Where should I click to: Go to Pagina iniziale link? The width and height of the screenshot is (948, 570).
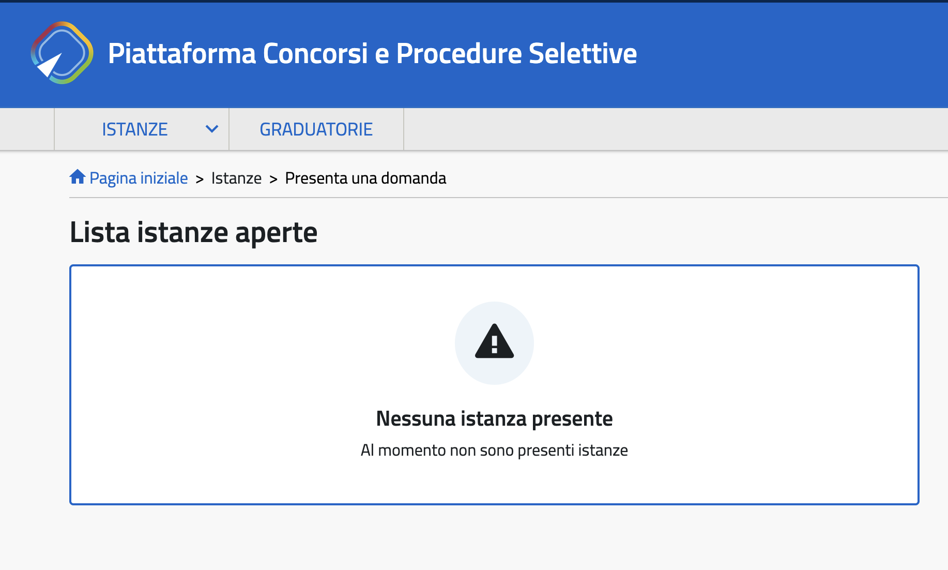click(139, 178)
